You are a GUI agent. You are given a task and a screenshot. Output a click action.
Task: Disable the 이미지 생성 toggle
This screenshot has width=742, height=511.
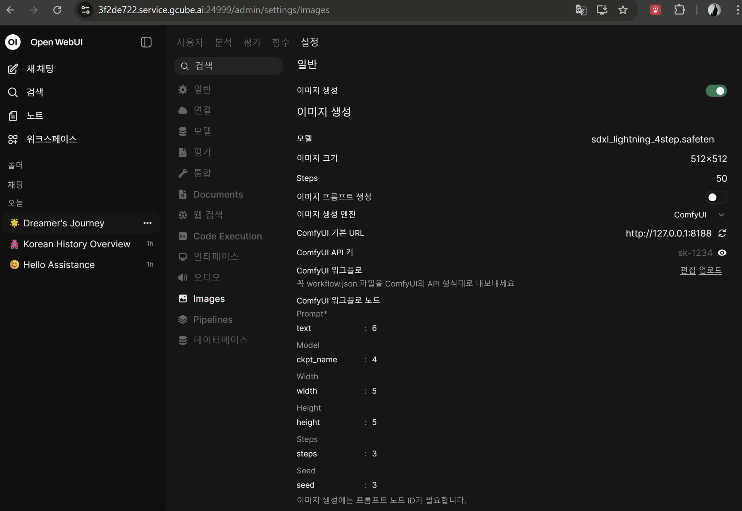pyautogui.click(x=715, y=91)
